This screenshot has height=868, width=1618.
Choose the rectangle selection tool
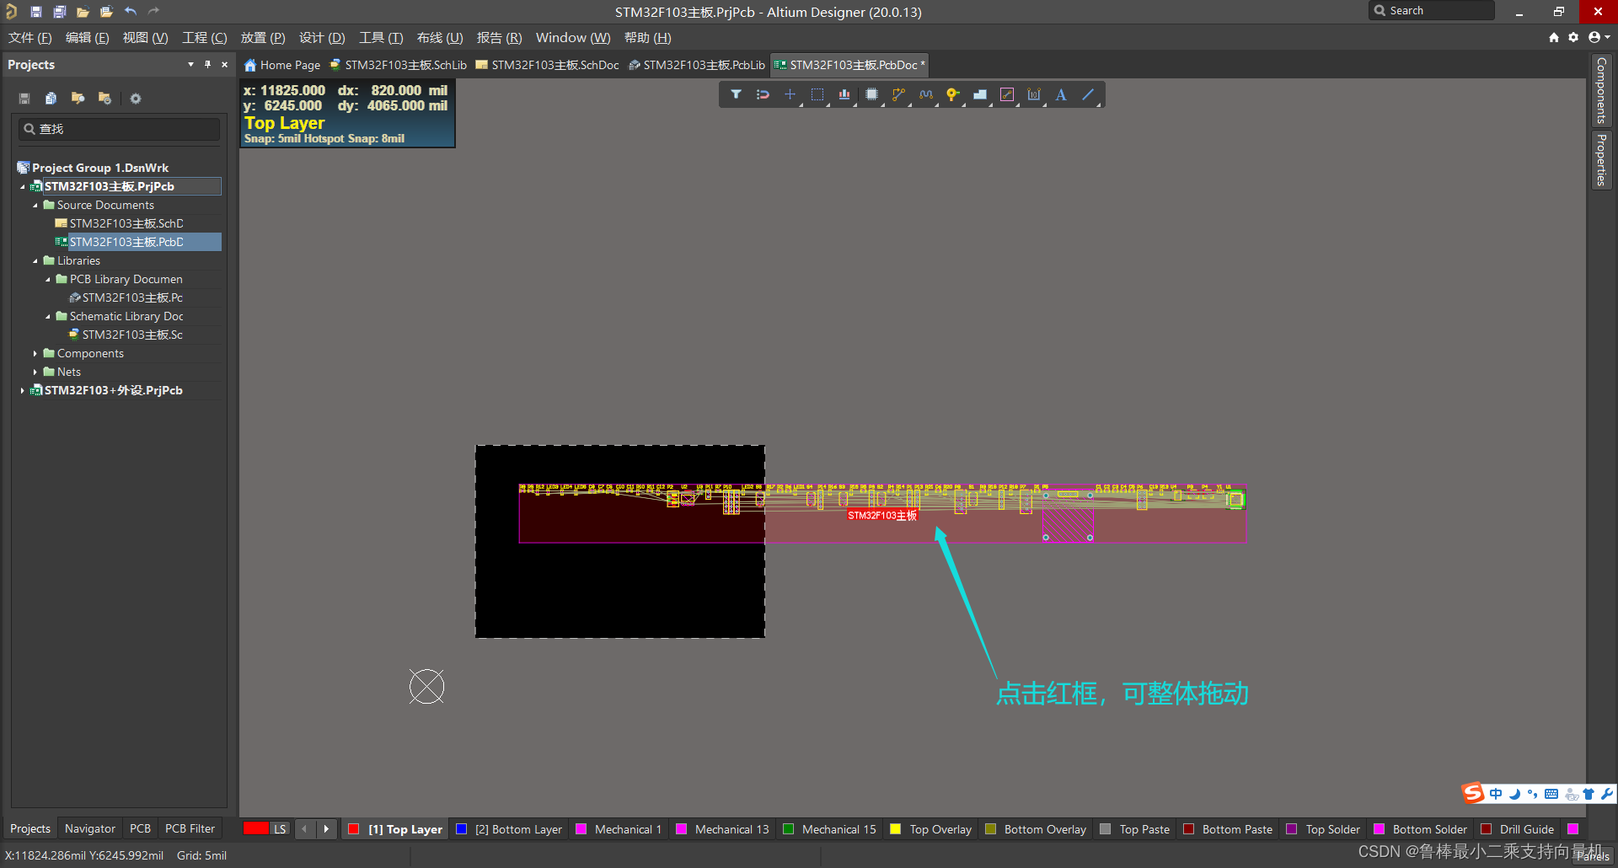tap(817, 94)
